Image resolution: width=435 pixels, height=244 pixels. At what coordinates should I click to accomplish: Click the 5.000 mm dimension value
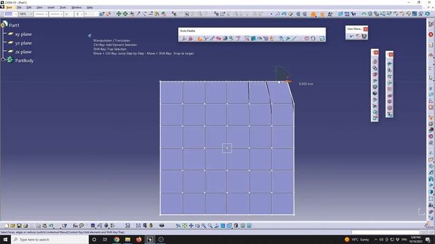click(306, 84)
